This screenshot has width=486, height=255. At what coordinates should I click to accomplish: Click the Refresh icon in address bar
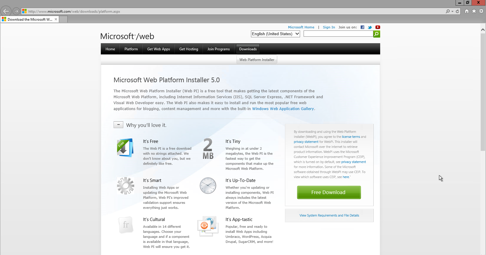pyautogui.click(x=457, y=11)
